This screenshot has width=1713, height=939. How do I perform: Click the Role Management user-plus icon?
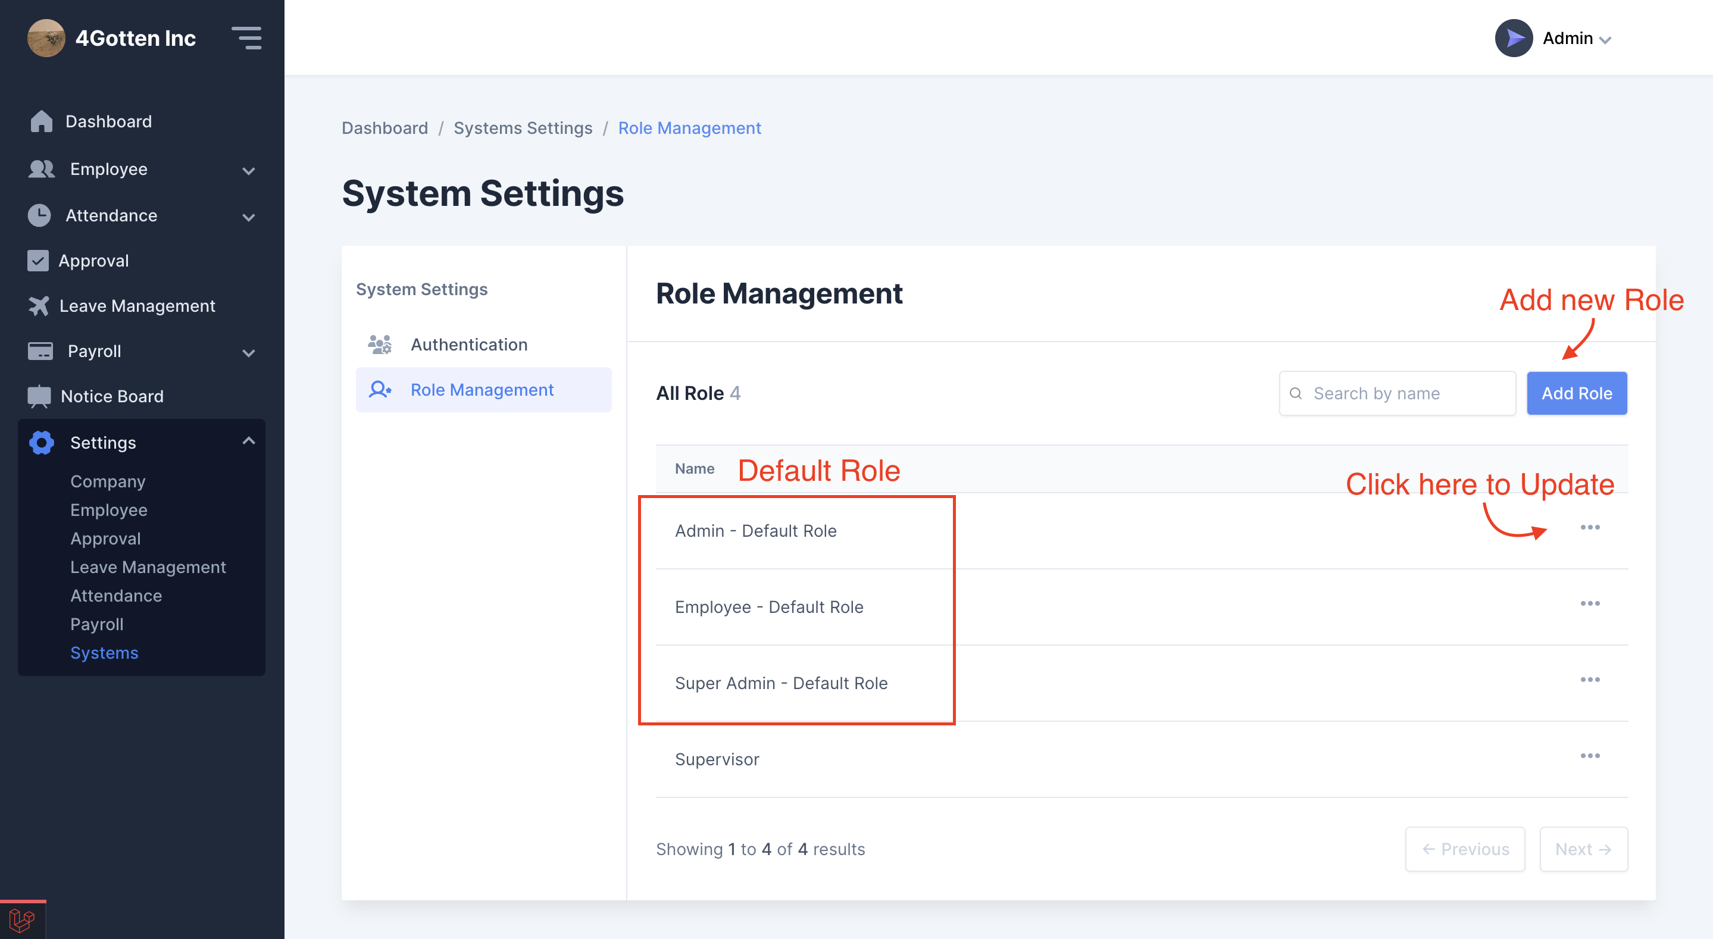tap(380, 390)
